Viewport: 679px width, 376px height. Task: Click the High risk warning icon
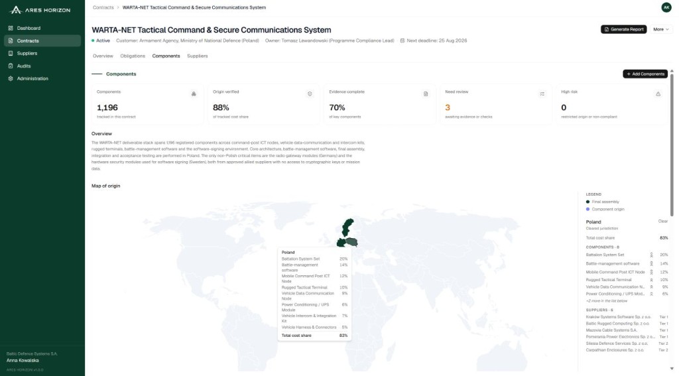pyautogui.click(x=658, y=94)
